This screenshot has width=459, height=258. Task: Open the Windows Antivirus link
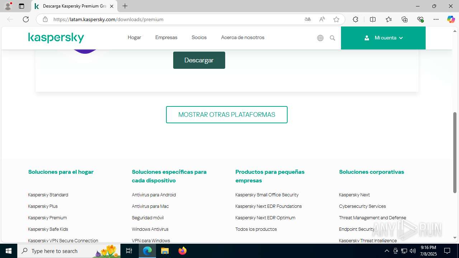[x=150, y=229]
